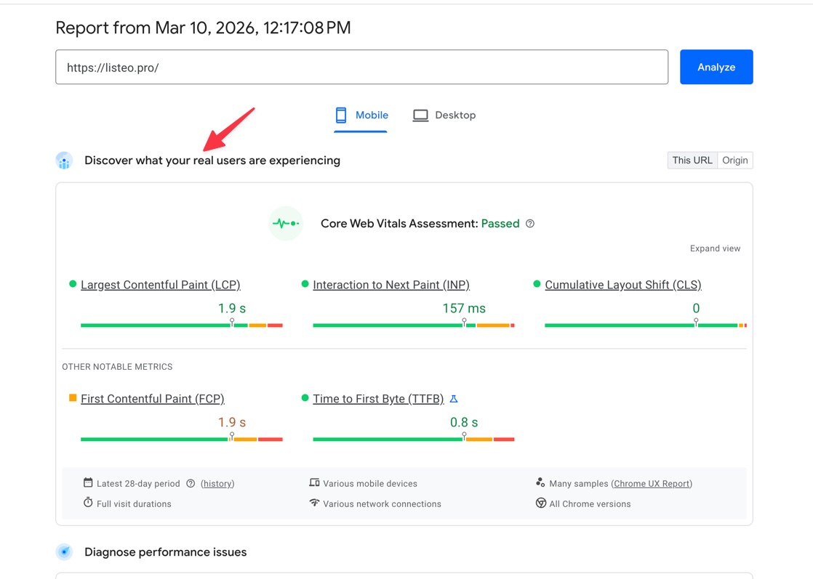813x579 pixels.
Task: Switch to the Mobile tab
Action: coord(361,116)
